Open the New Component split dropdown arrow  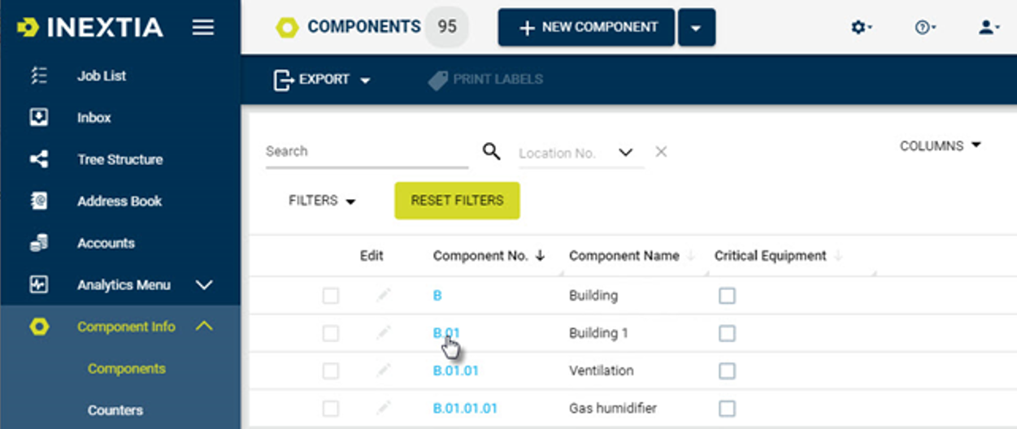click(696, 28)
